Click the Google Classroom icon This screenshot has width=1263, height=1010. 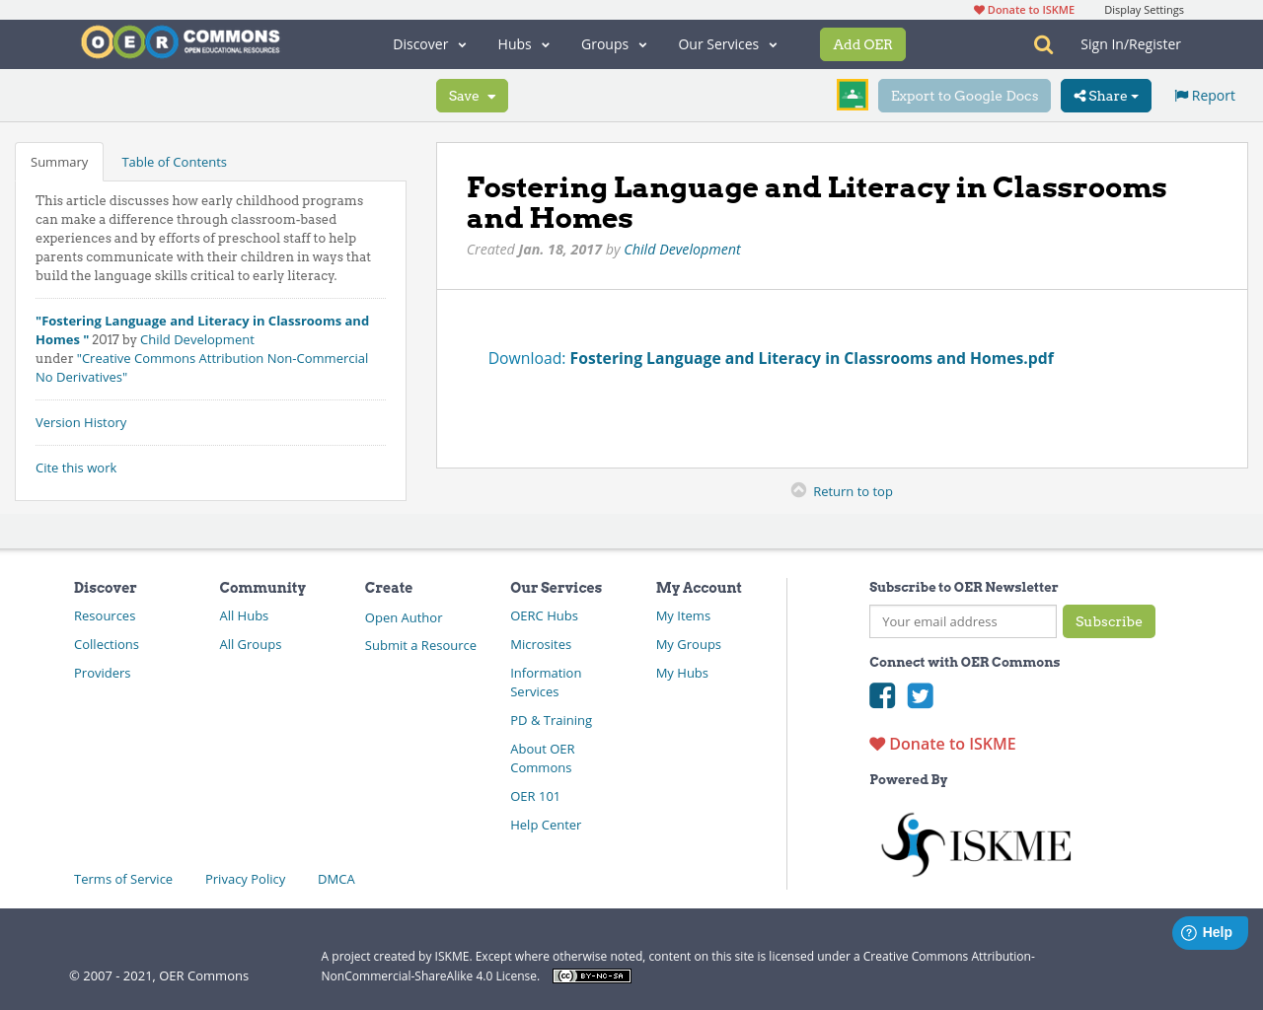[852, 95]
